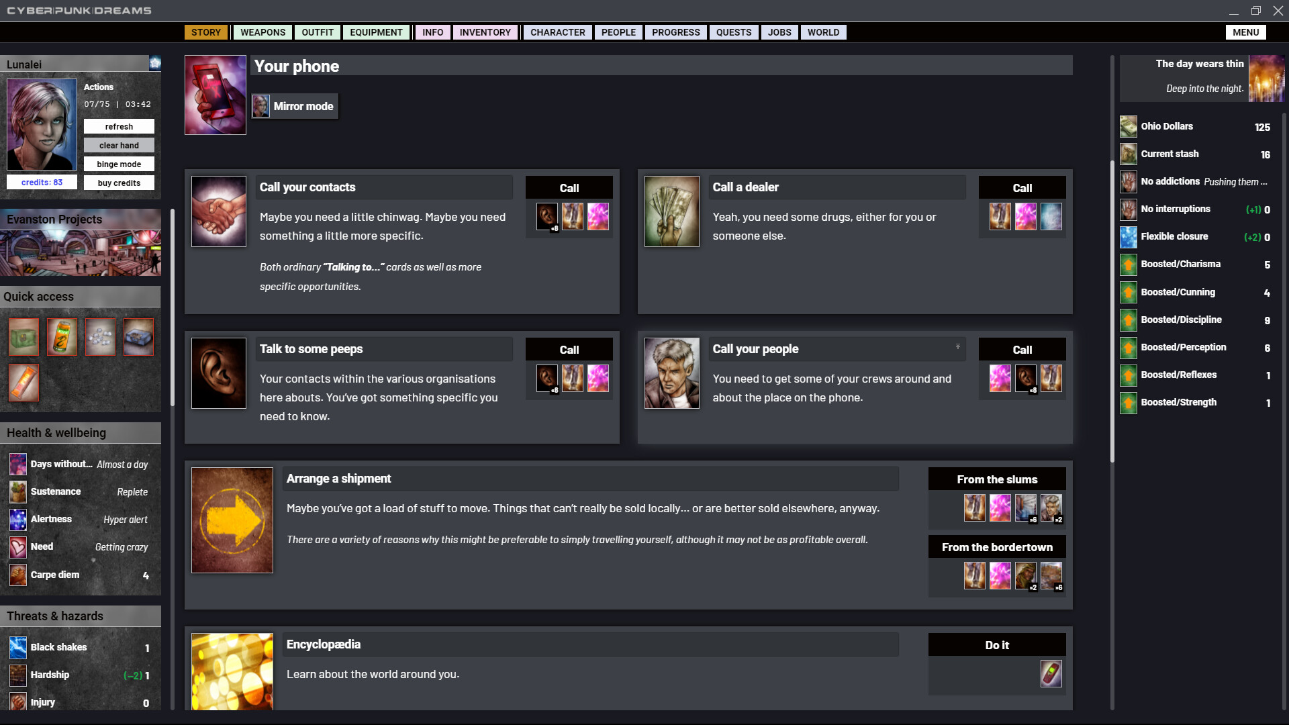Image resolution: width=1289 pixels, height=725 pixels.
Task: Expand the Threats & hazards section
Action: pos(81,616)
